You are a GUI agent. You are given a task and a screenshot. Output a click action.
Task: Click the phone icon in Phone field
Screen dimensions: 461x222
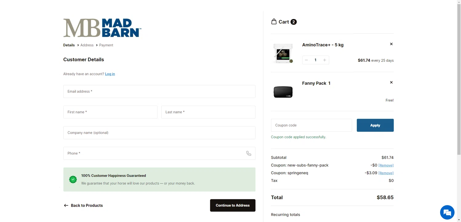[x=249, y=153]
